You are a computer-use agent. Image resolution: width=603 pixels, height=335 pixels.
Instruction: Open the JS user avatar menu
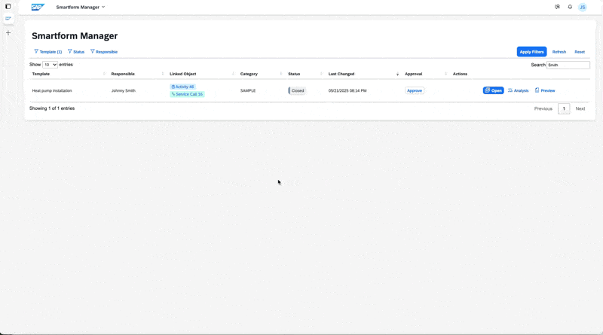point(583,8)
